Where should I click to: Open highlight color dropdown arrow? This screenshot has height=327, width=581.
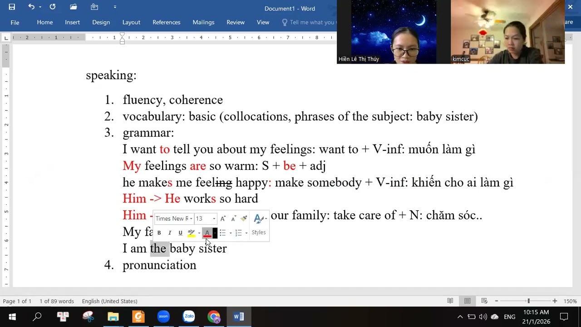(x=199, y=233)
